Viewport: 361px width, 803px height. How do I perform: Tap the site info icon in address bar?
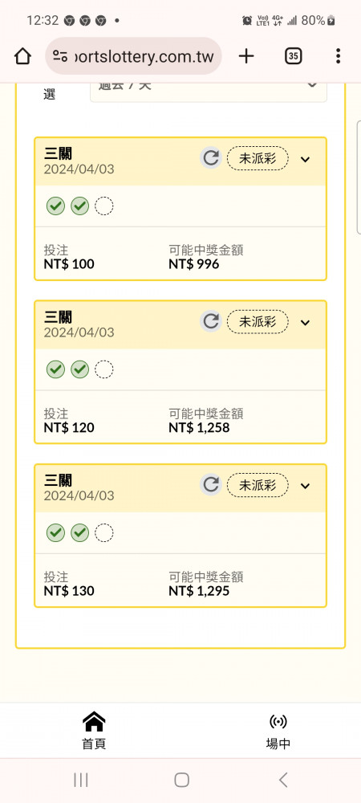[60, 56]
